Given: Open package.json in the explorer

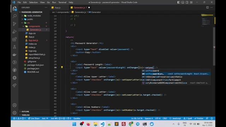Looking at the screenshot, I should (33, 68).
